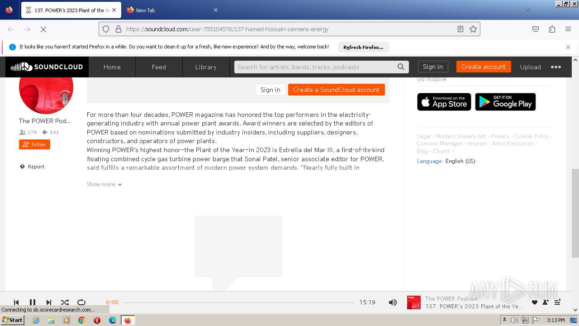Viewport: 579px width, 326px height.
Task: Open Firefox application menu
Action: pos(568,29)
